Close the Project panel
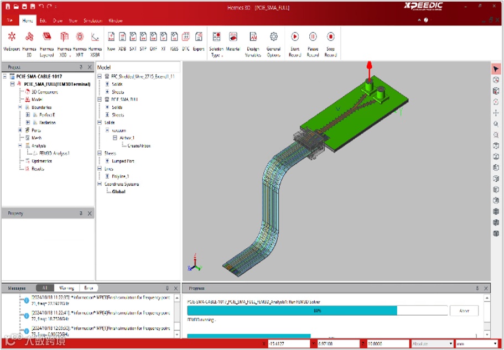 [90, 67]
